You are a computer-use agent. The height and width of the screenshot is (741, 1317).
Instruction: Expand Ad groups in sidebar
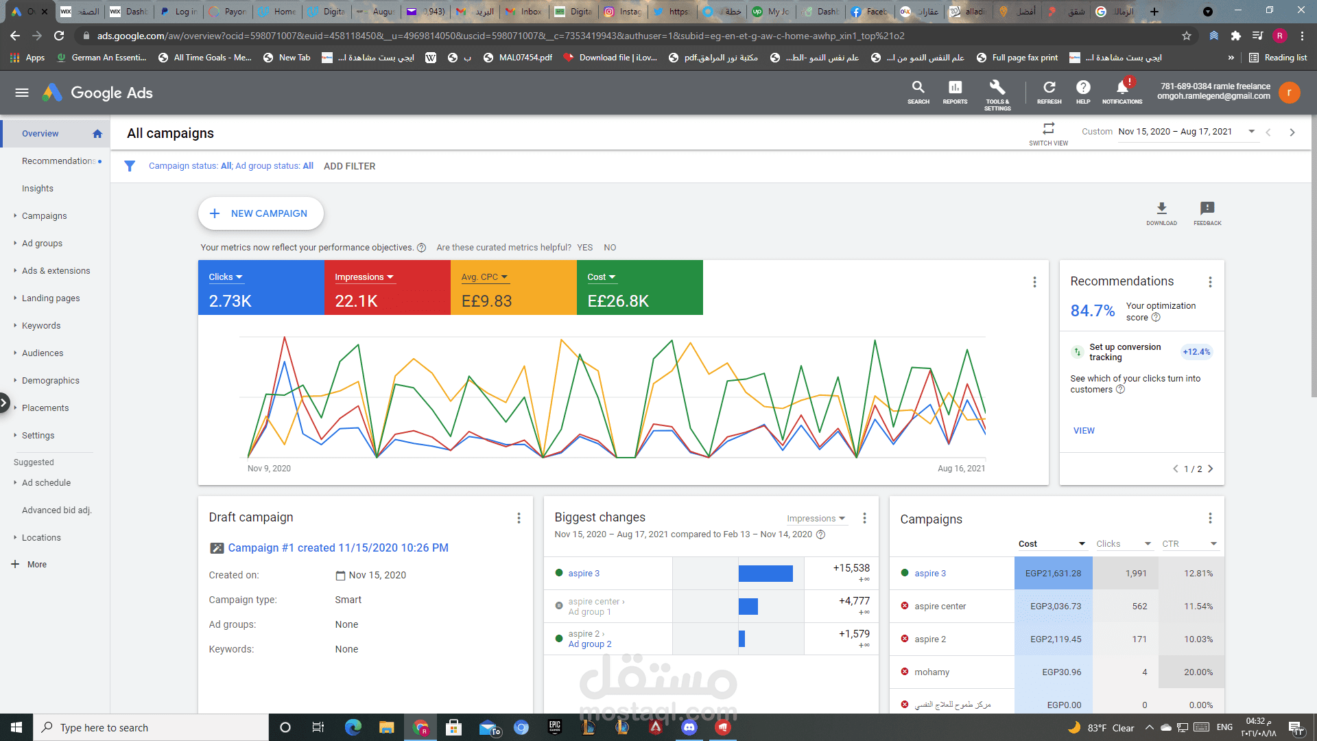[x=15, y=243]
